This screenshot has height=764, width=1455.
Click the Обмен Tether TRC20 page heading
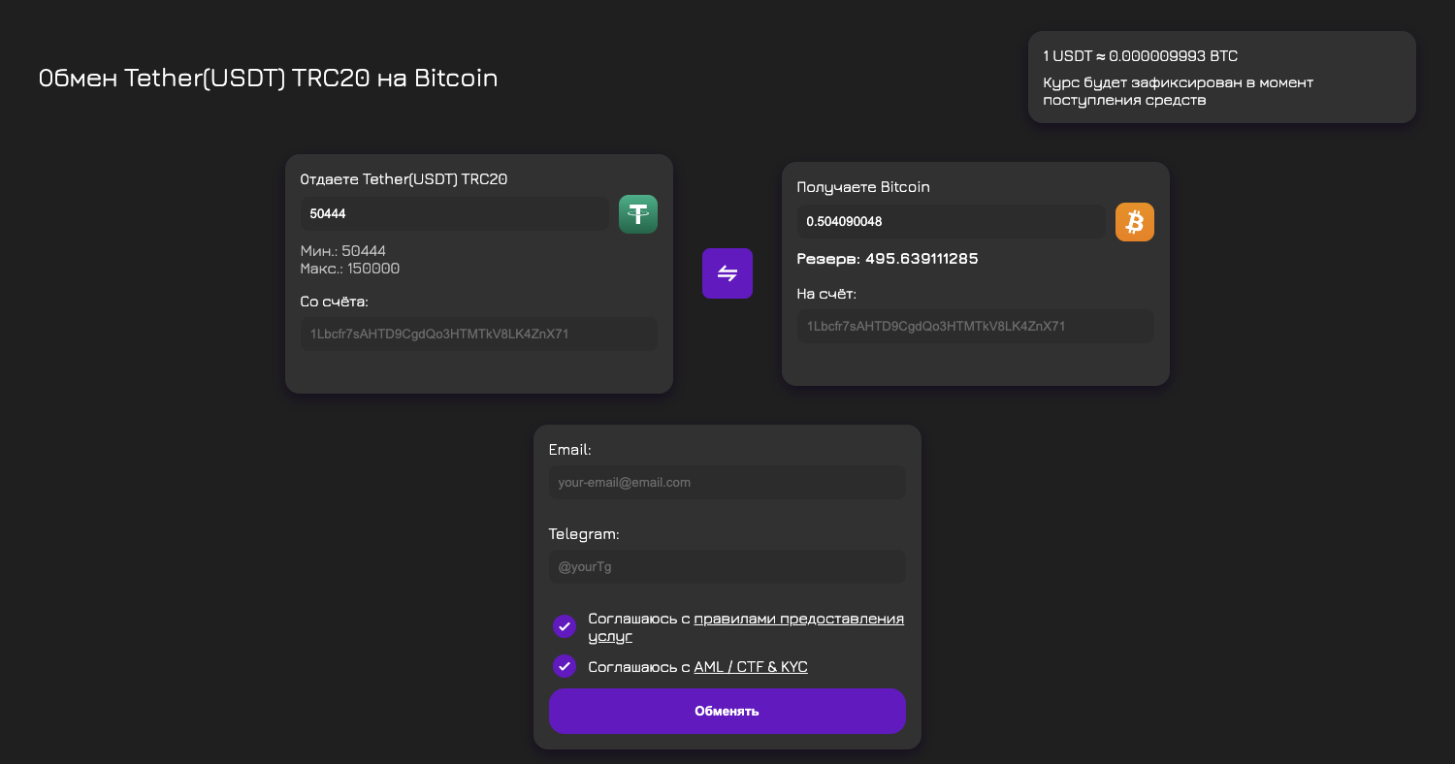268,78
